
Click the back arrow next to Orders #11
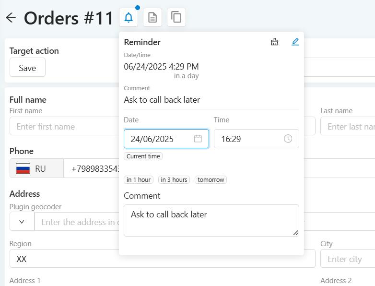tap(11, 18)
